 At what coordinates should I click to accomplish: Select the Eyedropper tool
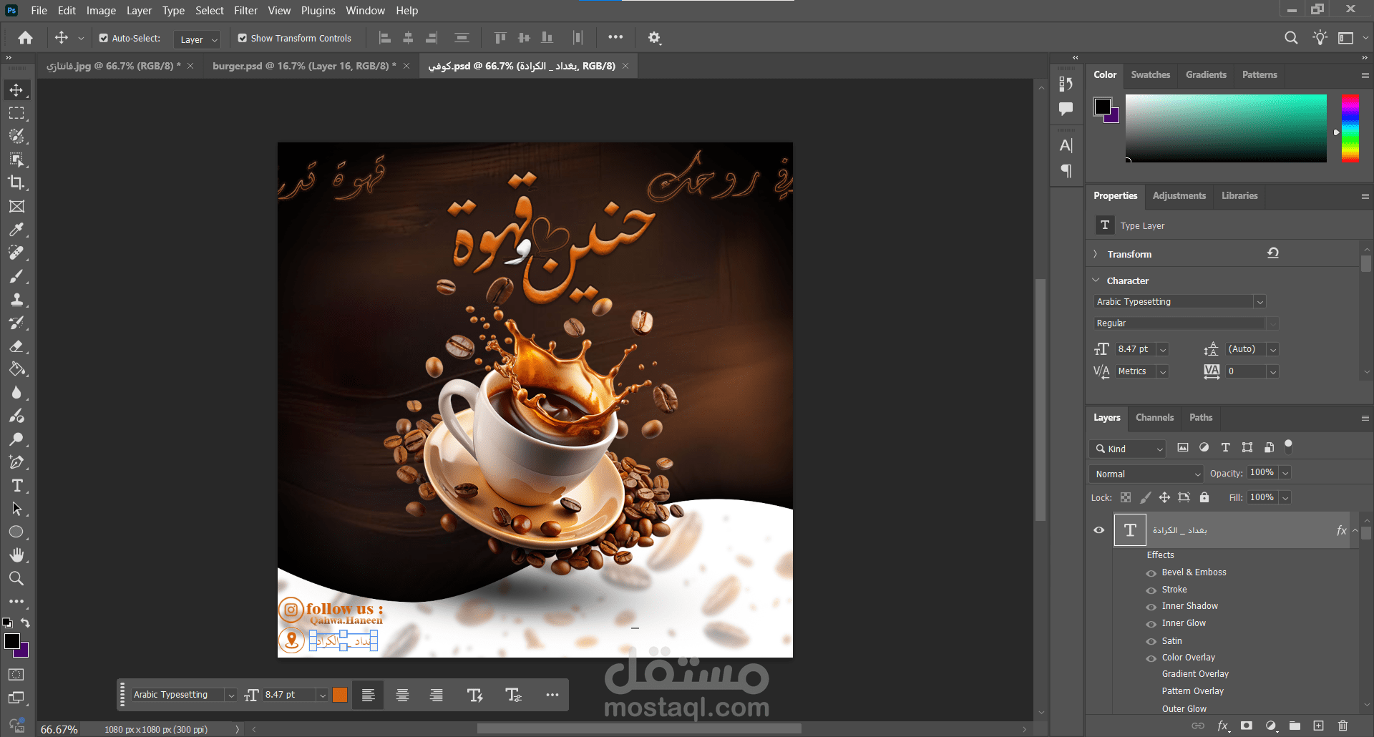tap(16, 230)
